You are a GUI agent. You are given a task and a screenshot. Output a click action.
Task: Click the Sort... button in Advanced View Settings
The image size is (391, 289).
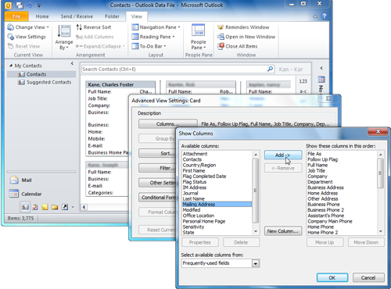pyautogui.click(x=157, y=153)
